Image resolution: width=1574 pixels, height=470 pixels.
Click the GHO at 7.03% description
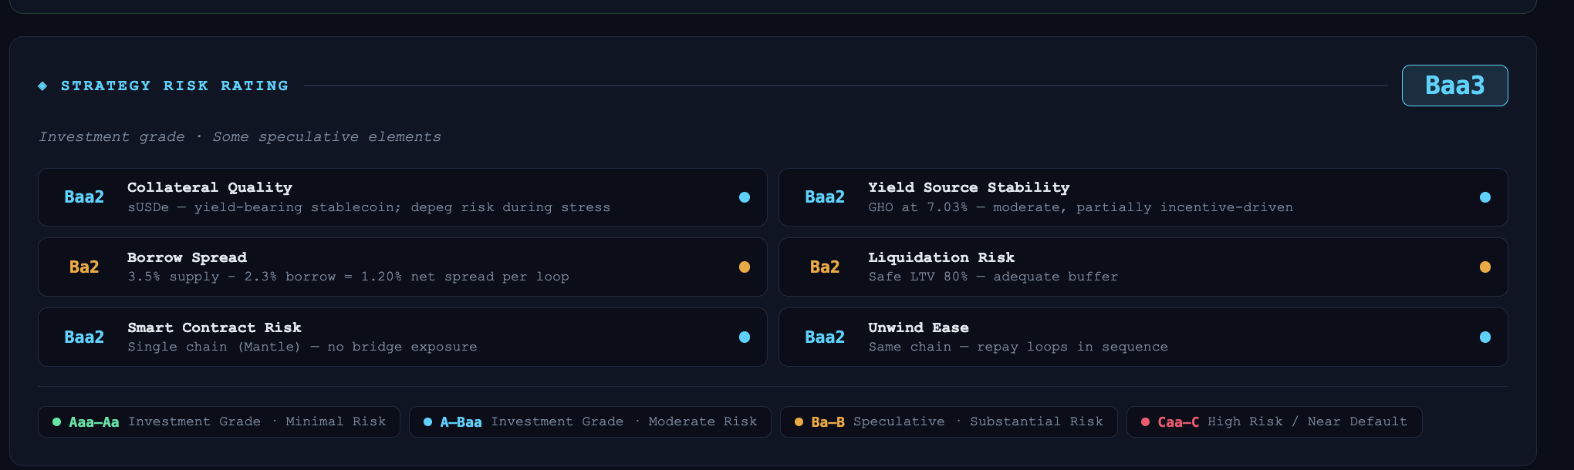point(1080,207)
